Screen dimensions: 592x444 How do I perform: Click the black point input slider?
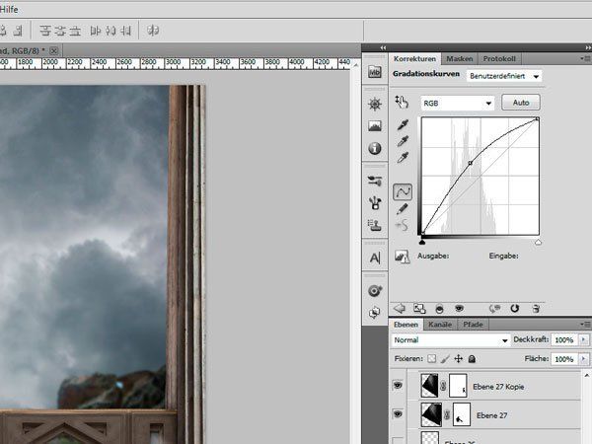[422, 242]
